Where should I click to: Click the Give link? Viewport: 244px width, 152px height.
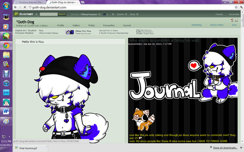(234, 25)
